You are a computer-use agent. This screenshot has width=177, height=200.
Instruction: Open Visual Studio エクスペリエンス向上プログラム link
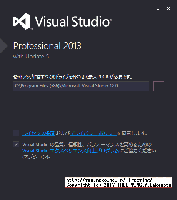tap(71, 151)
